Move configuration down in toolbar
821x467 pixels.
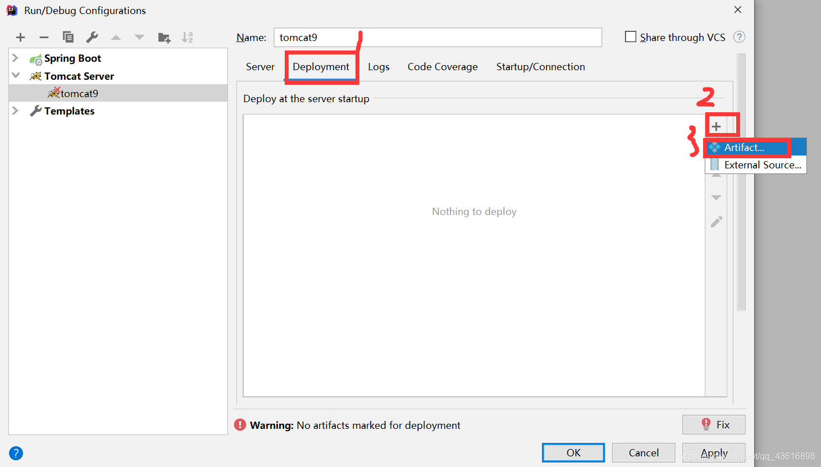(x=139, y=38)
